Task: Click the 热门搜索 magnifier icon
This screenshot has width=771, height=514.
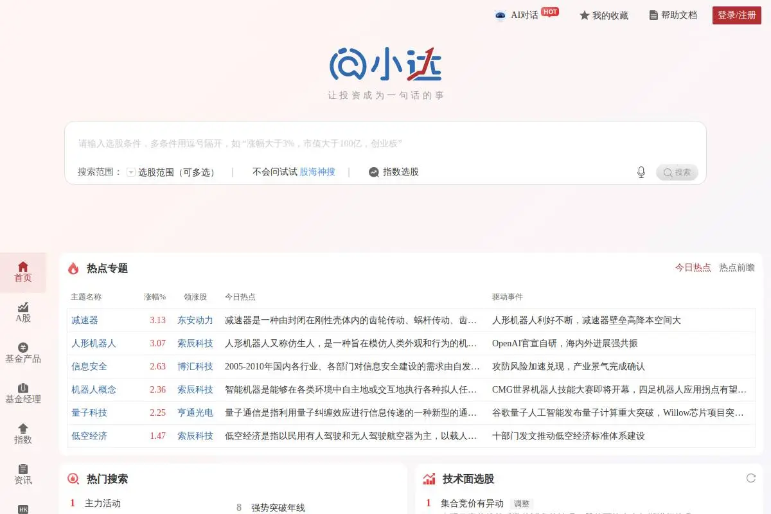Action: [x=73, y=479]
